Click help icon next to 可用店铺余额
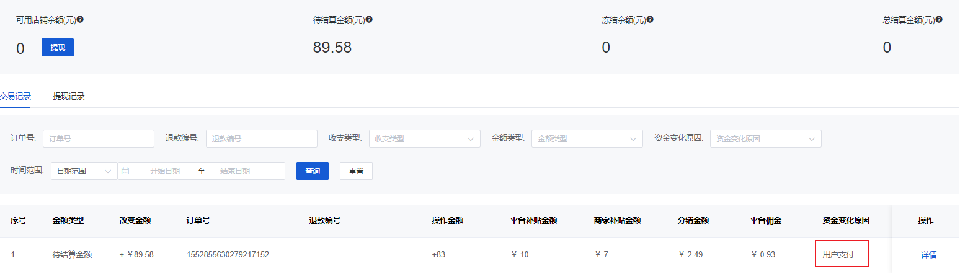This screenshot has width=960, height=273. click(80, 20)
